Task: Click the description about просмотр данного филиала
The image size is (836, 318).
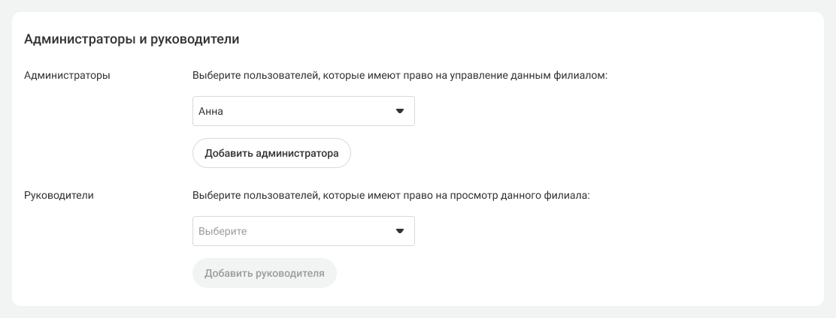Action: click(391, 195)
